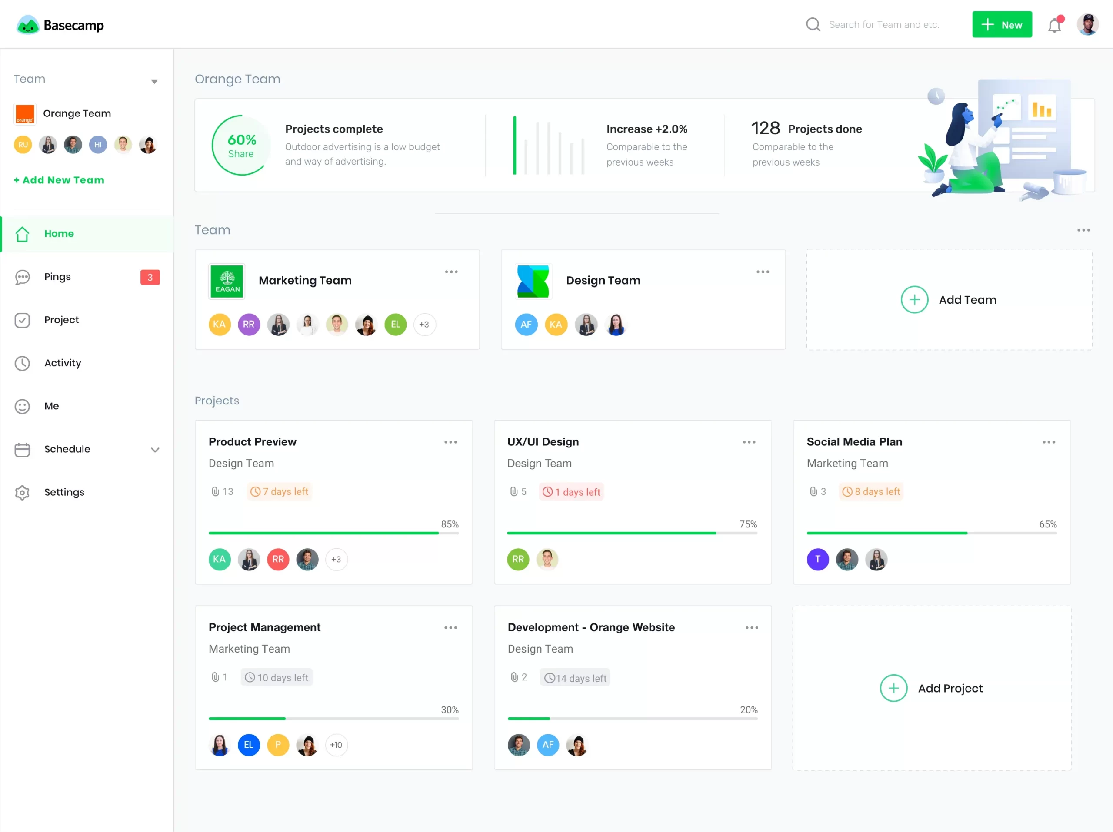The height and width of the screenshot is (832, 1113).
Task: Reveal +3 hidden Marketing Team members
Action: (424, 325)
